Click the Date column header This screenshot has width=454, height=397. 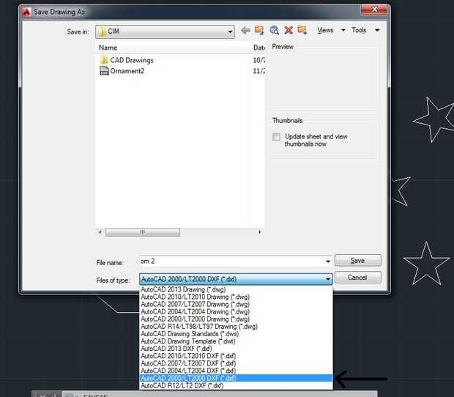[x=258, y=48]
